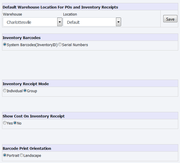Select System Barcodes(InventoryID) radio option
180x163 pixels.
[x=5, y=45]
